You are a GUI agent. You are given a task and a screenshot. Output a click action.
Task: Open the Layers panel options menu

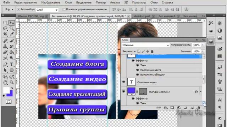(204, 40)
